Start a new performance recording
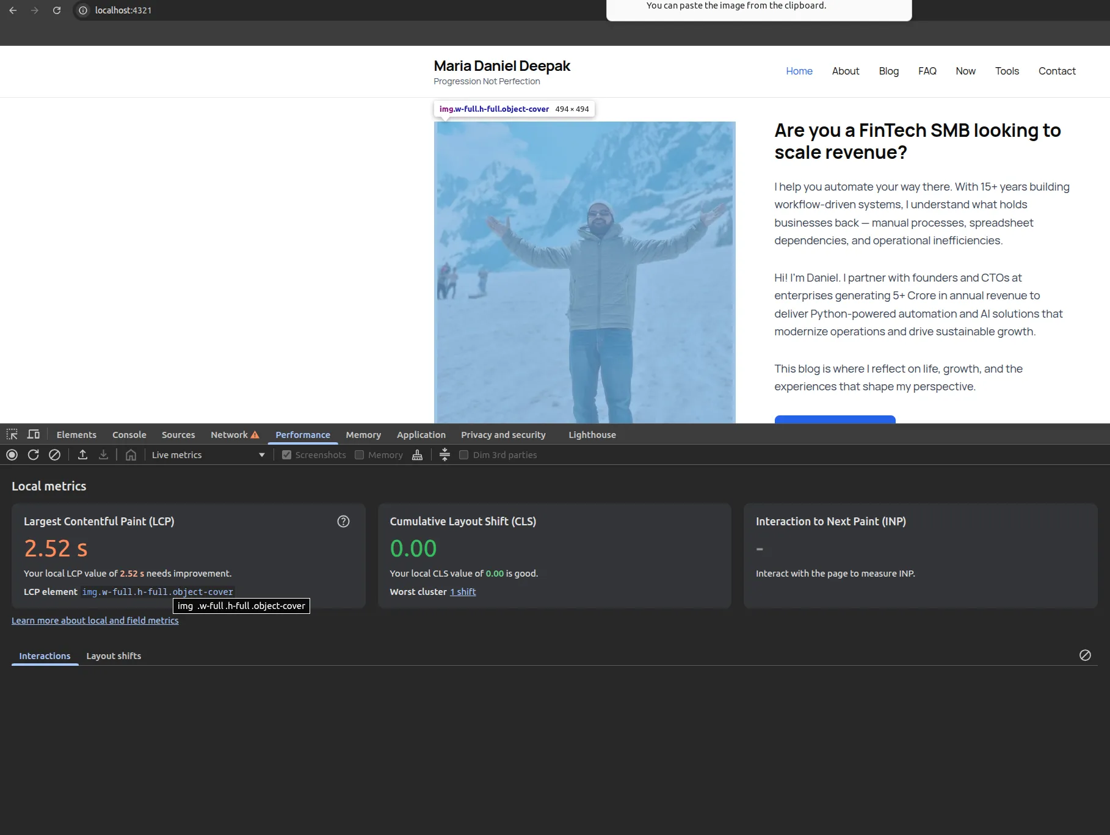This screenshot has height=835, width=1110. click(11, 455)
